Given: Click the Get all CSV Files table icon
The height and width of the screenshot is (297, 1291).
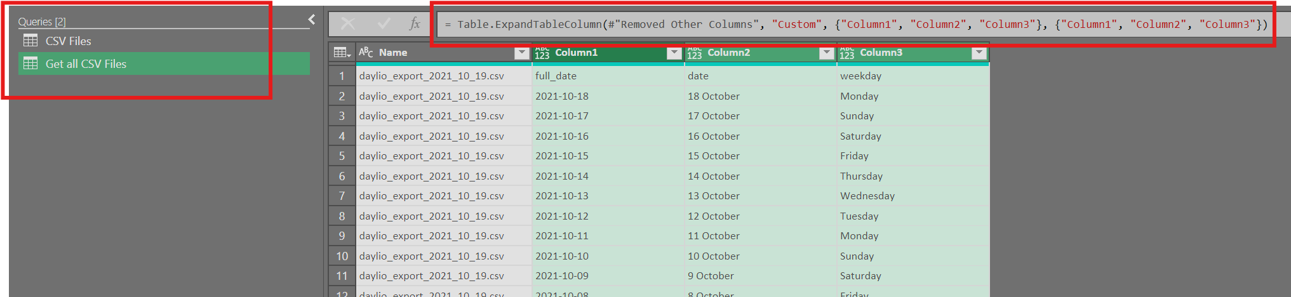Looking at the screenshot, I should (x=30, y=63).
